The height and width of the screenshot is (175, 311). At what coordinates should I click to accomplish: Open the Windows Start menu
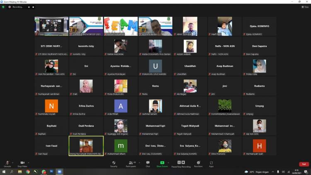tap(3, 172)
